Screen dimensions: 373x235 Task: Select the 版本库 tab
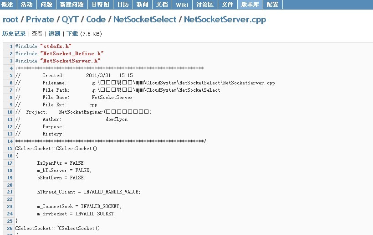[250, 5]
